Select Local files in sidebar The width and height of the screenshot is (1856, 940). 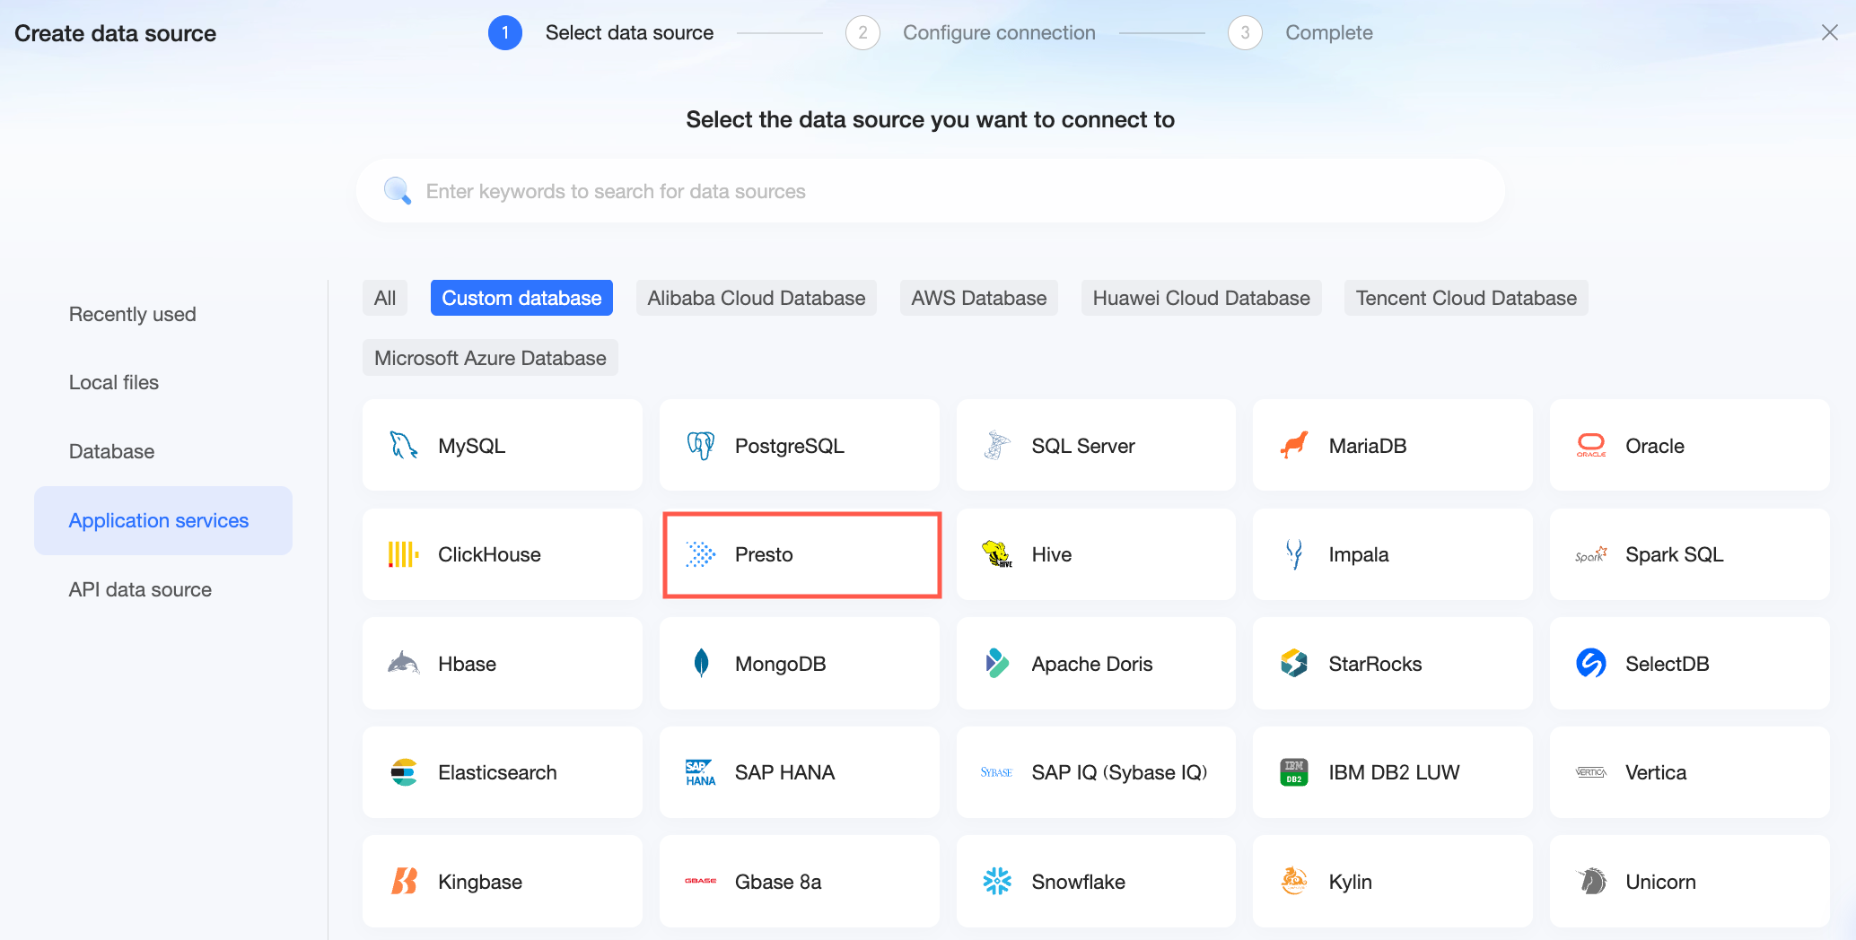click(x=114, y=382)
